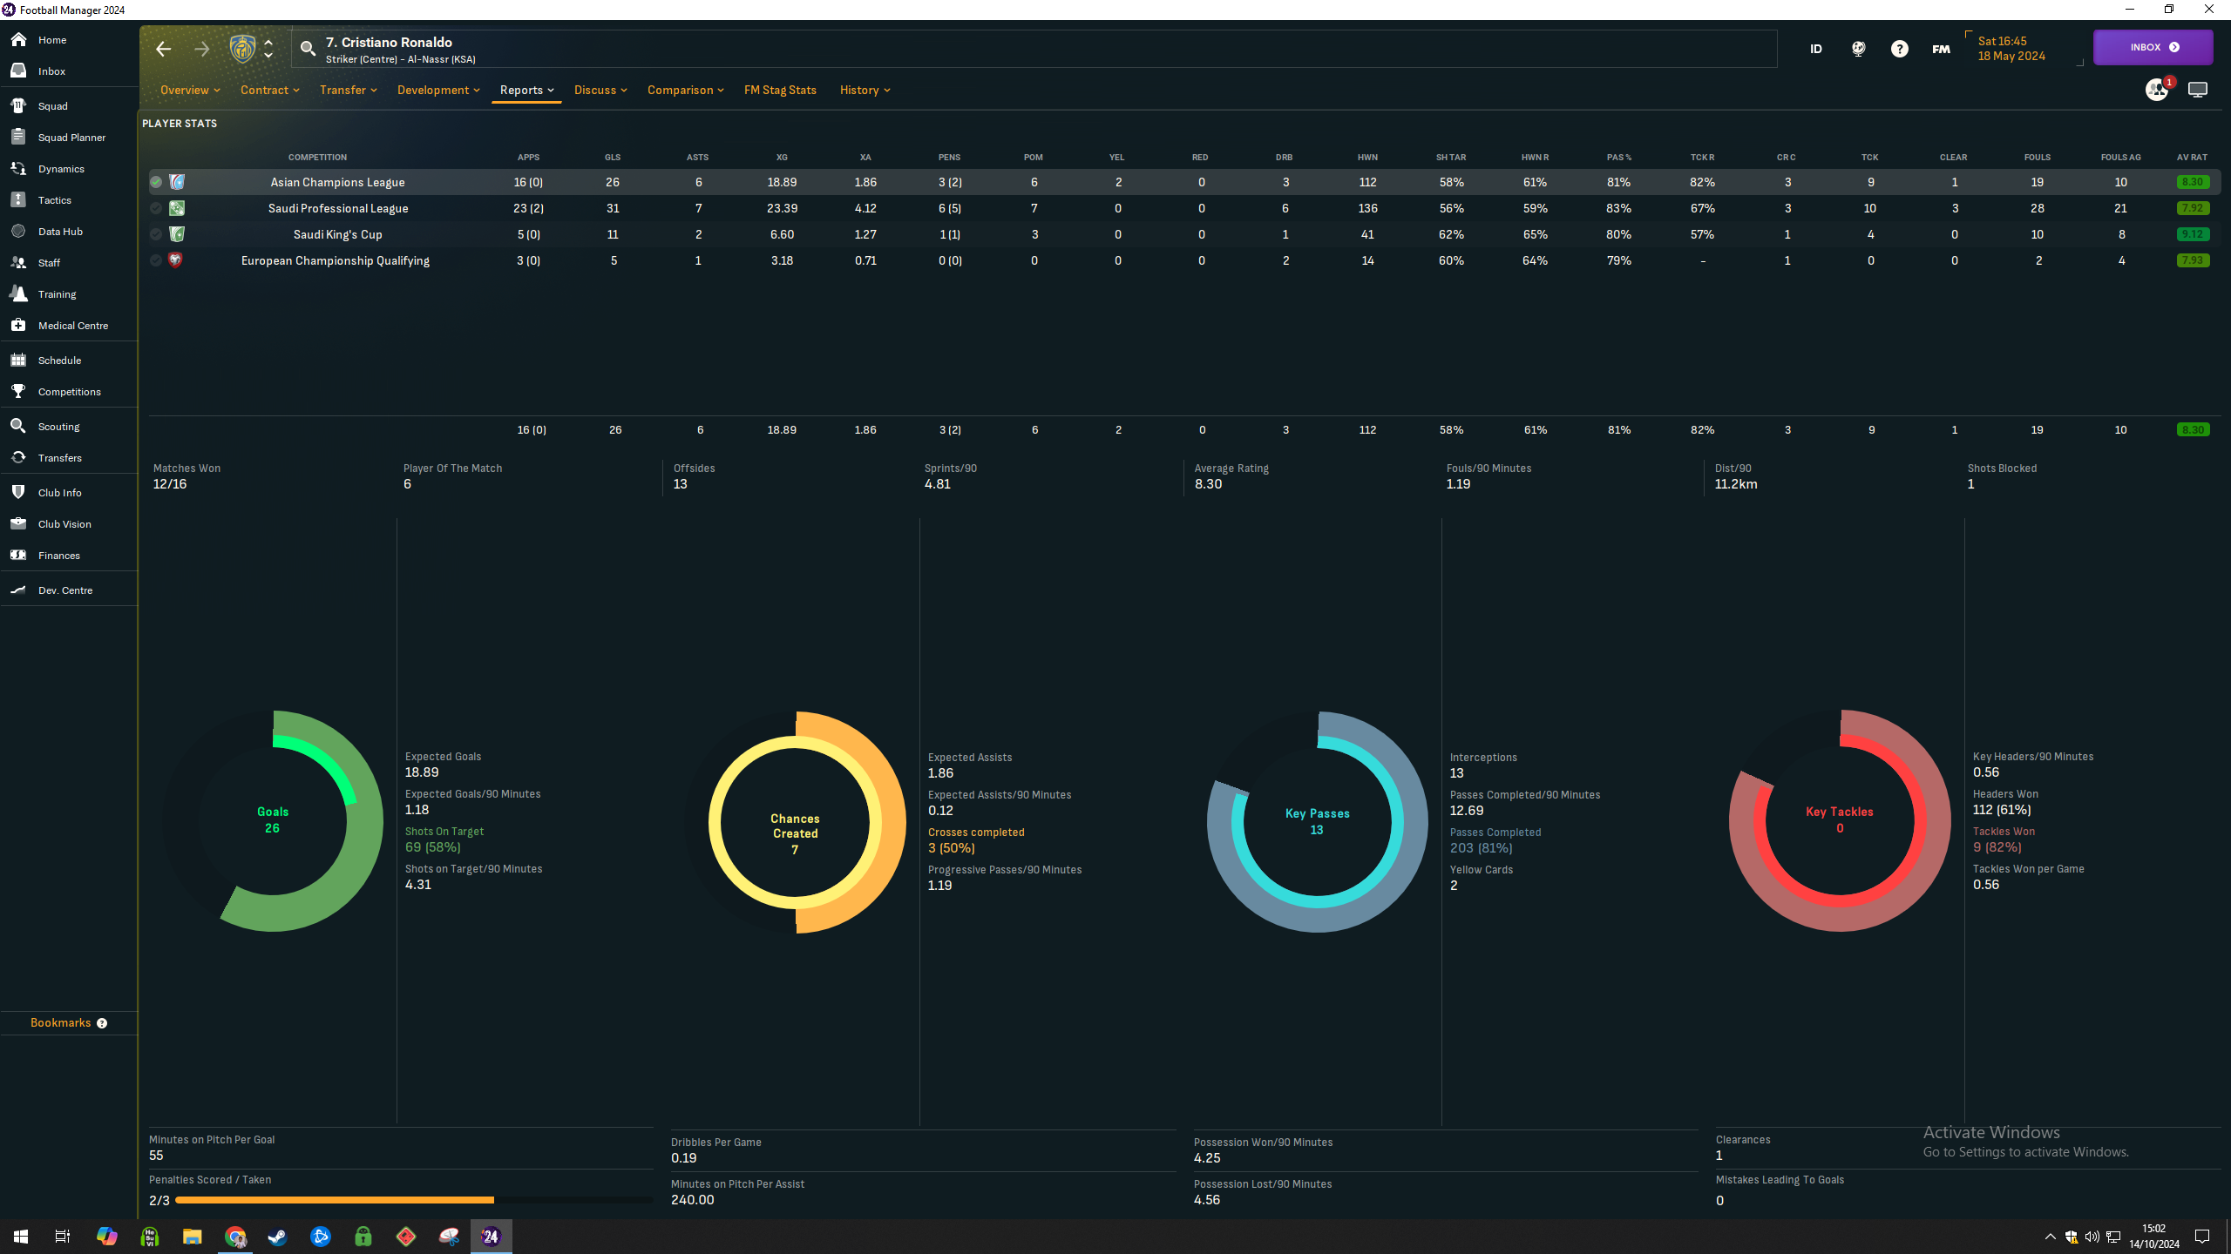The height and width of the screenshot is (1254, 2231).
Task: Open the Windows Start menu
Action: click(21, 1237)
